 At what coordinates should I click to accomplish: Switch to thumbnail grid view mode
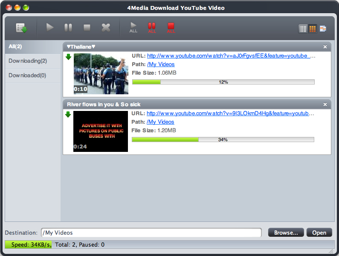click(313, 29)
